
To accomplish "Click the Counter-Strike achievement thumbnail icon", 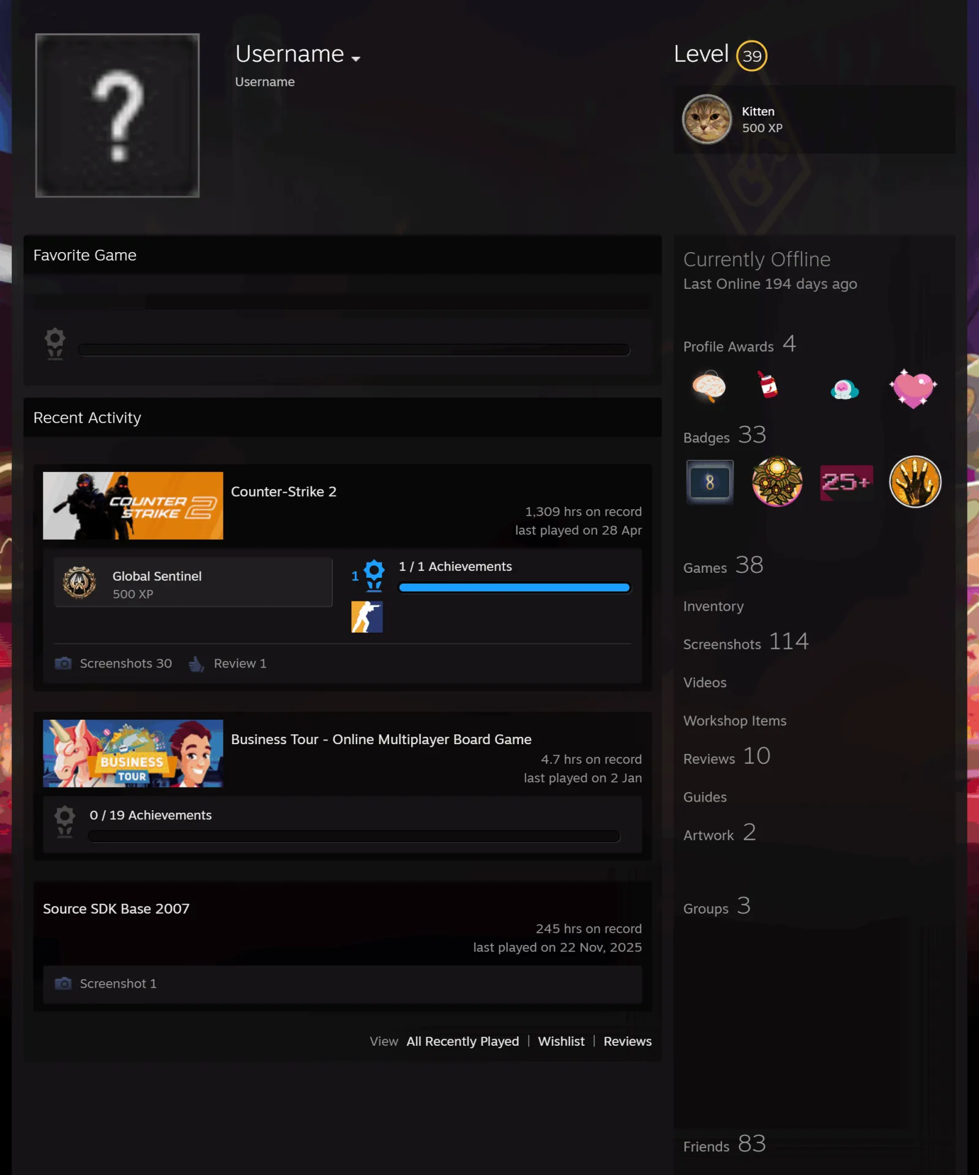I will 367,617.
